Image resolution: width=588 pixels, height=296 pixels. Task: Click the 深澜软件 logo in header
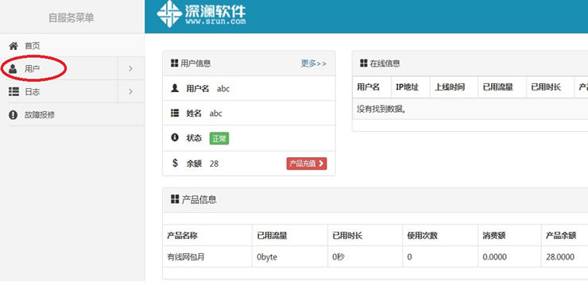[x=201, y=13]
